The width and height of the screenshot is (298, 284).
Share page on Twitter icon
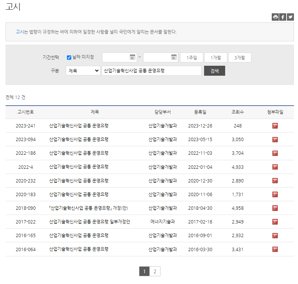tap(290, 17)
